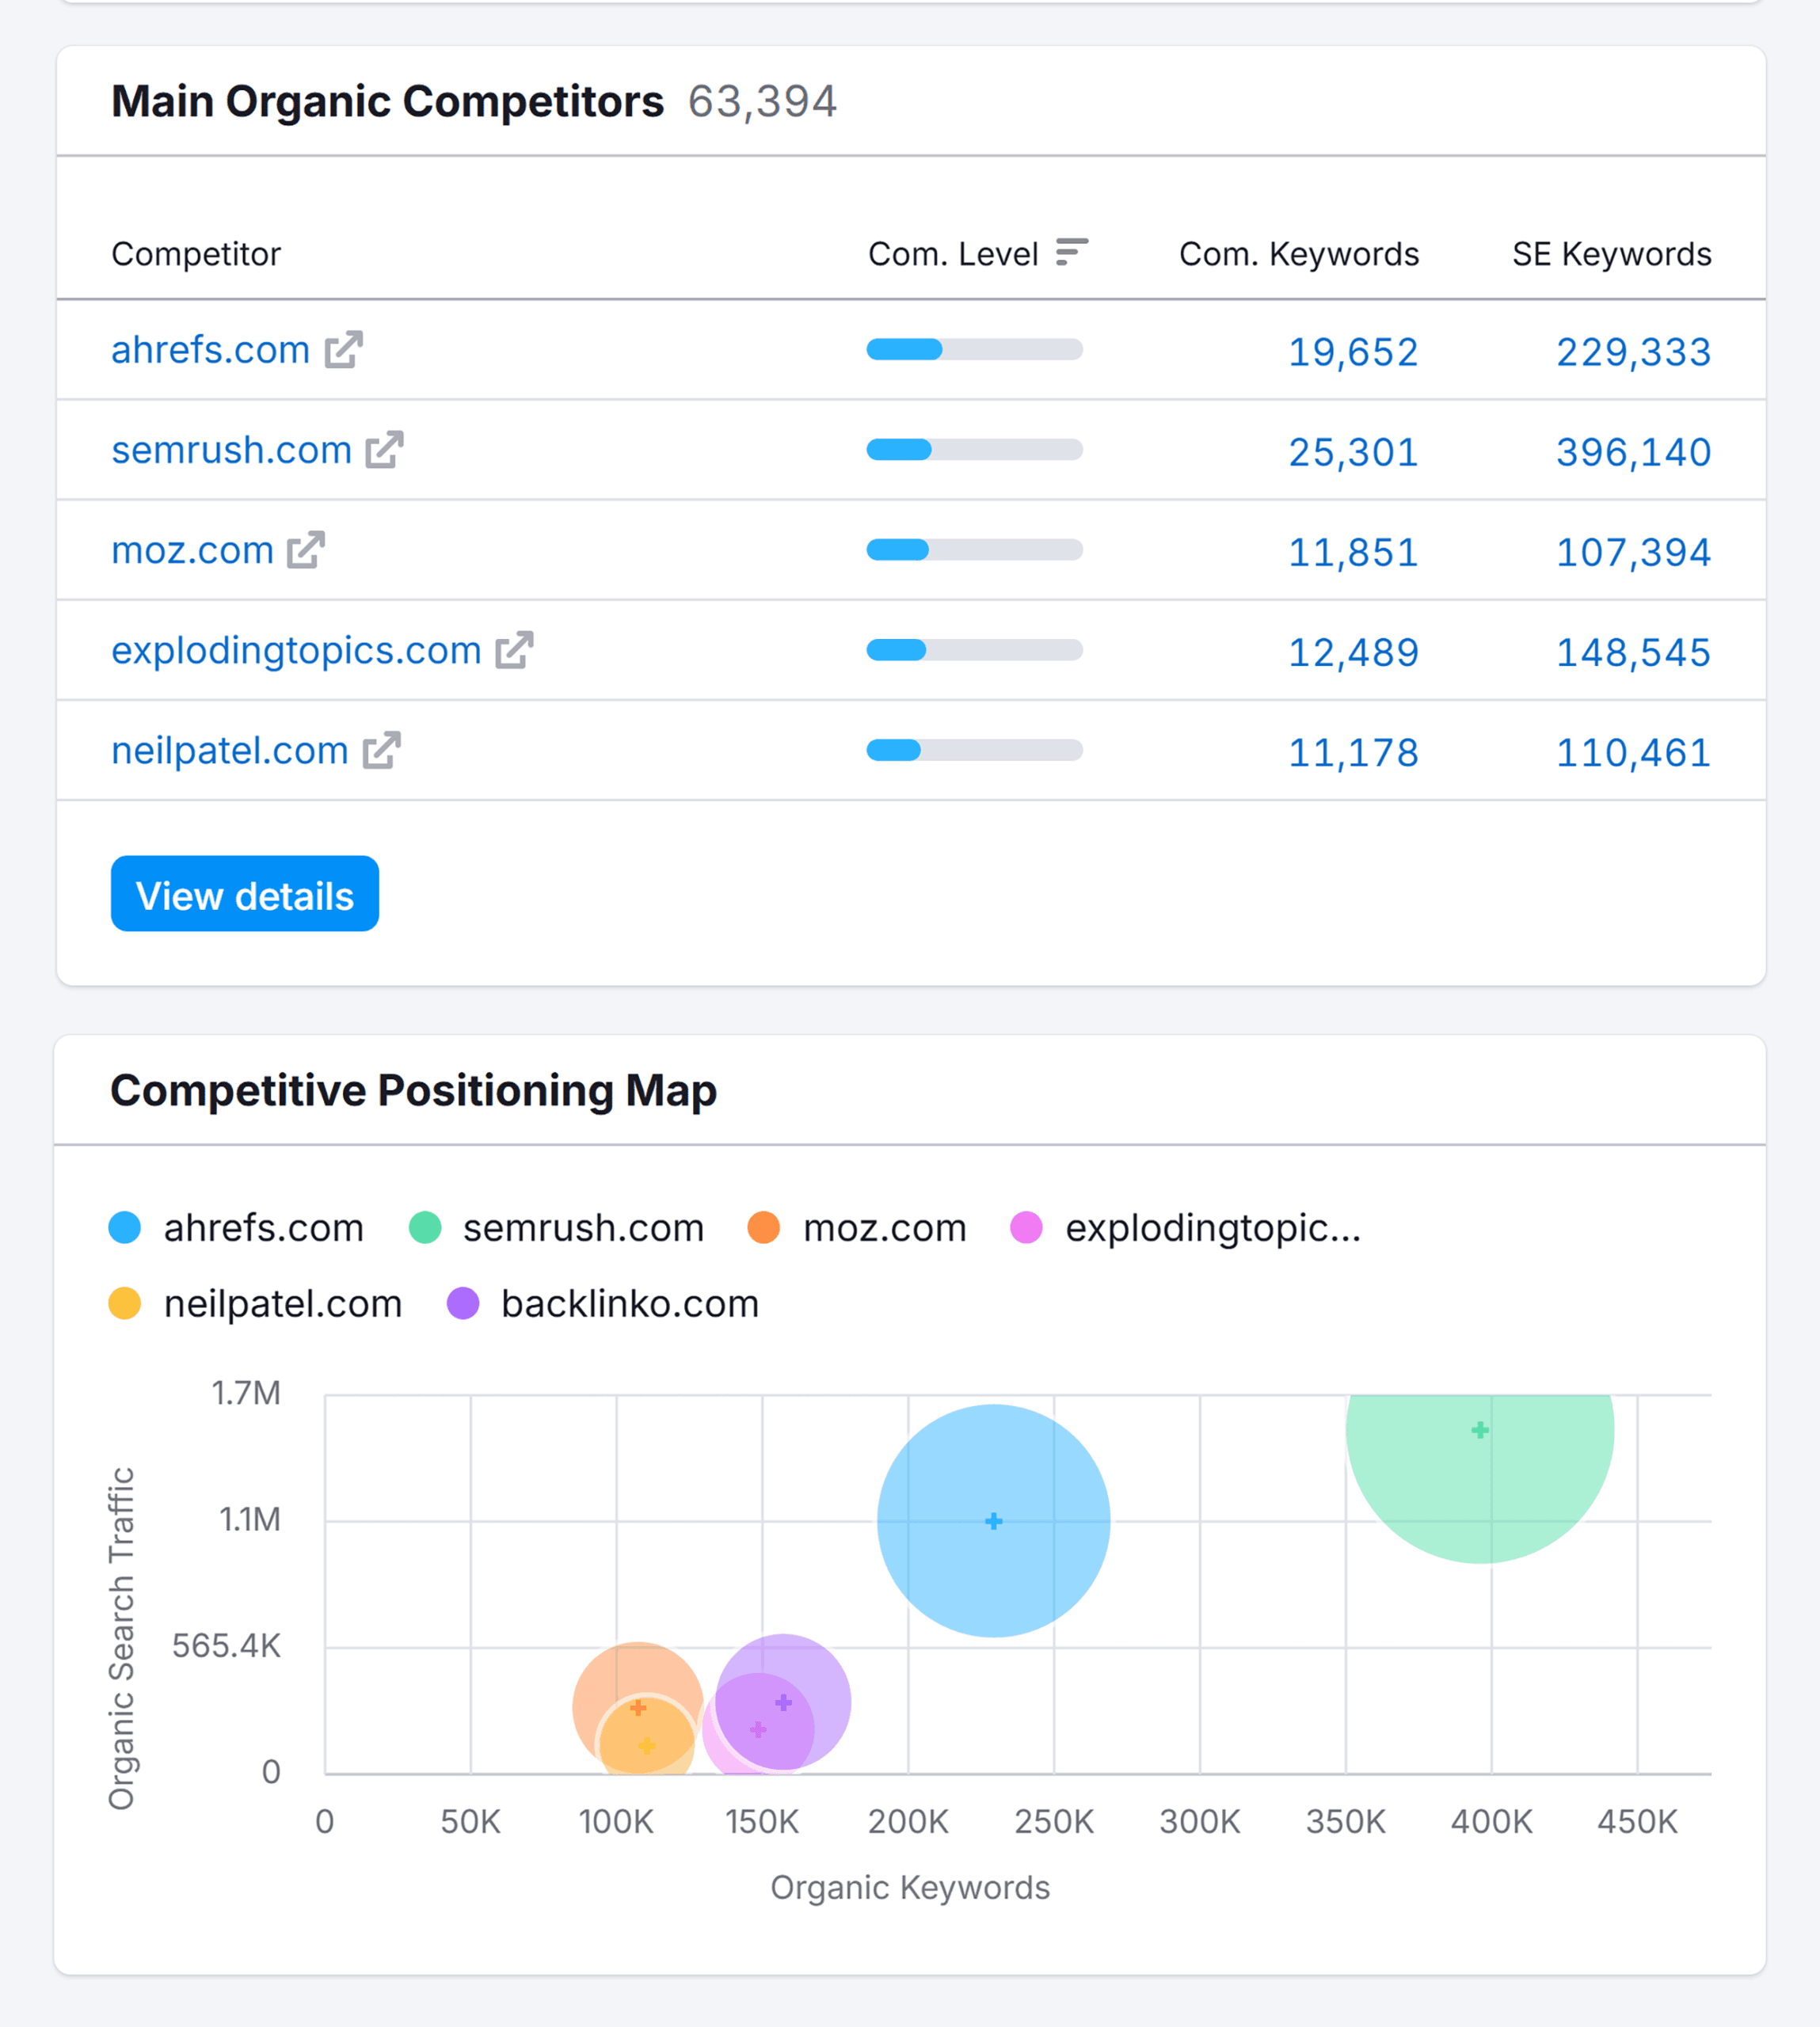Viewport: 1820px width, 2027px height.
Task: Open the moz.com competitor link
Action: coord(193,550)
